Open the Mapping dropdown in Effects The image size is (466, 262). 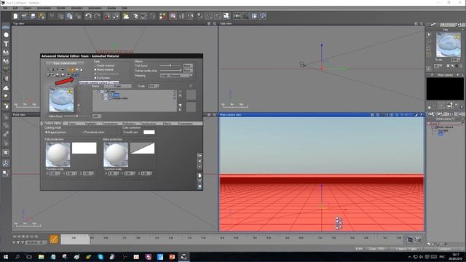pos(176,76)
